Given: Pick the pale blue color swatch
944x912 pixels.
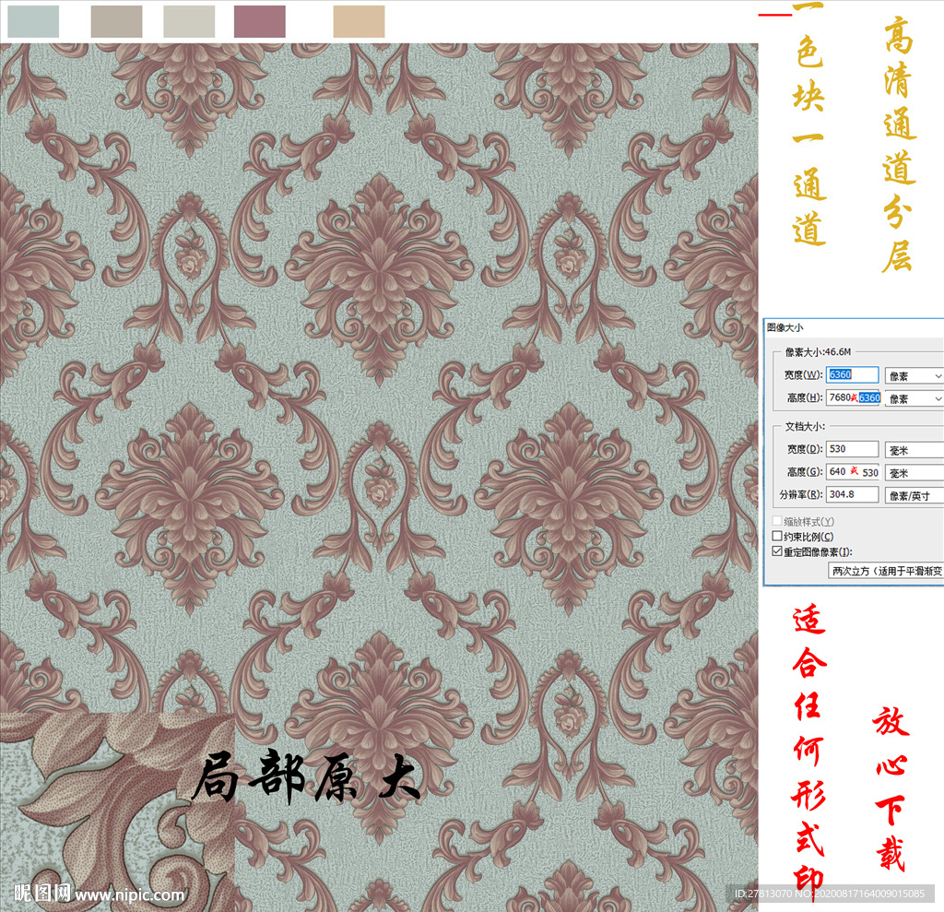Looking at the screenshot, I should click(31, 21).
